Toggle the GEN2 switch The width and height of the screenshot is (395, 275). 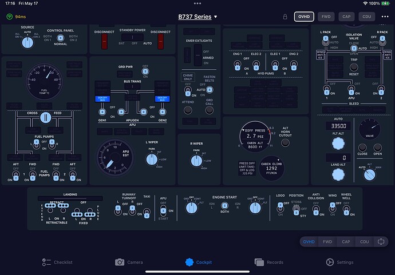163,111
